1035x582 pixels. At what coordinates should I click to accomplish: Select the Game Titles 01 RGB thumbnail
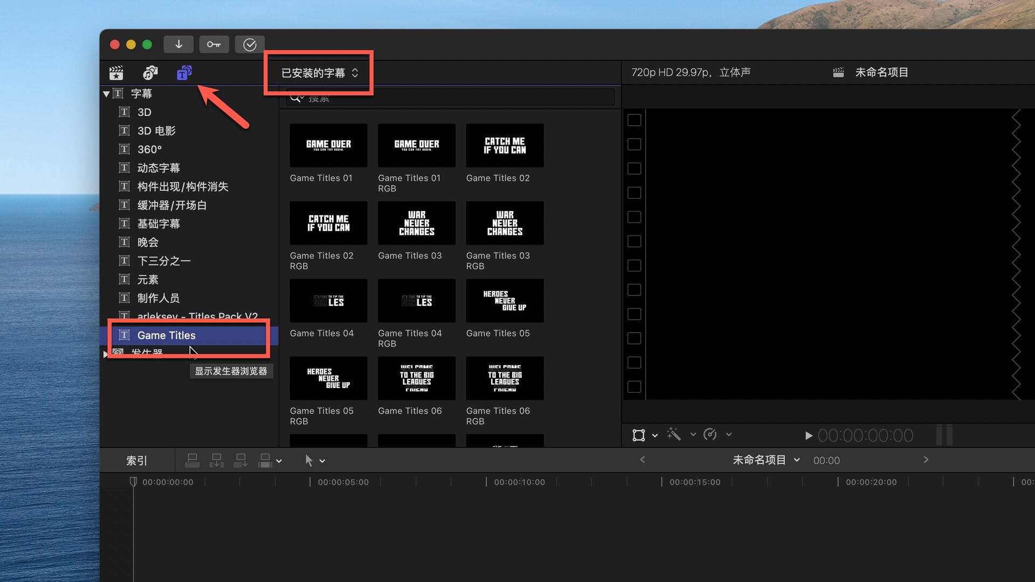coord(417,145)
